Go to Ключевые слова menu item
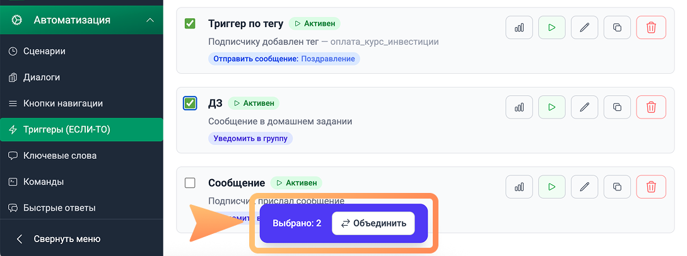687x256 pixels. pyautogui.click(x=60, y=156)
